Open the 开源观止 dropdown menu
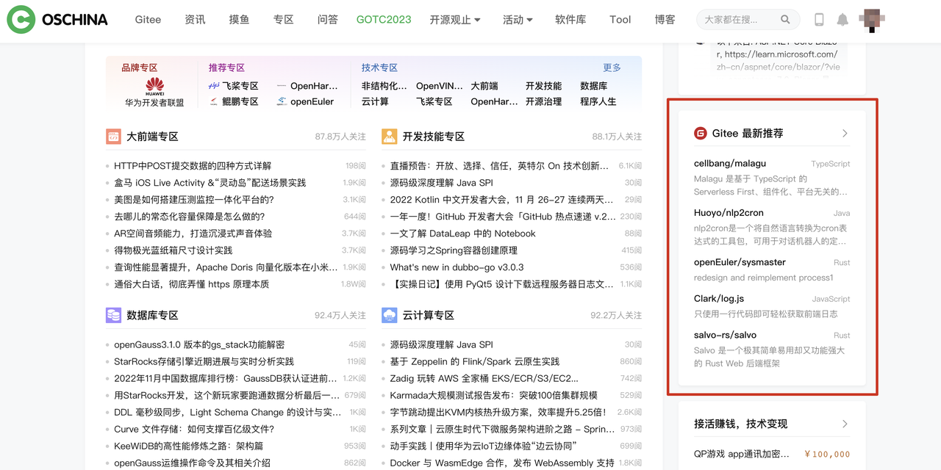Image resolution: width=941 pixels, height=470 pixels. [455, 20]
